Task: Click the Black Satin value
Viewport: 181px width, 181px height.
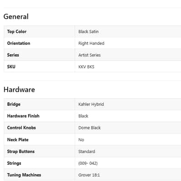Action: [x=88, y=32]
